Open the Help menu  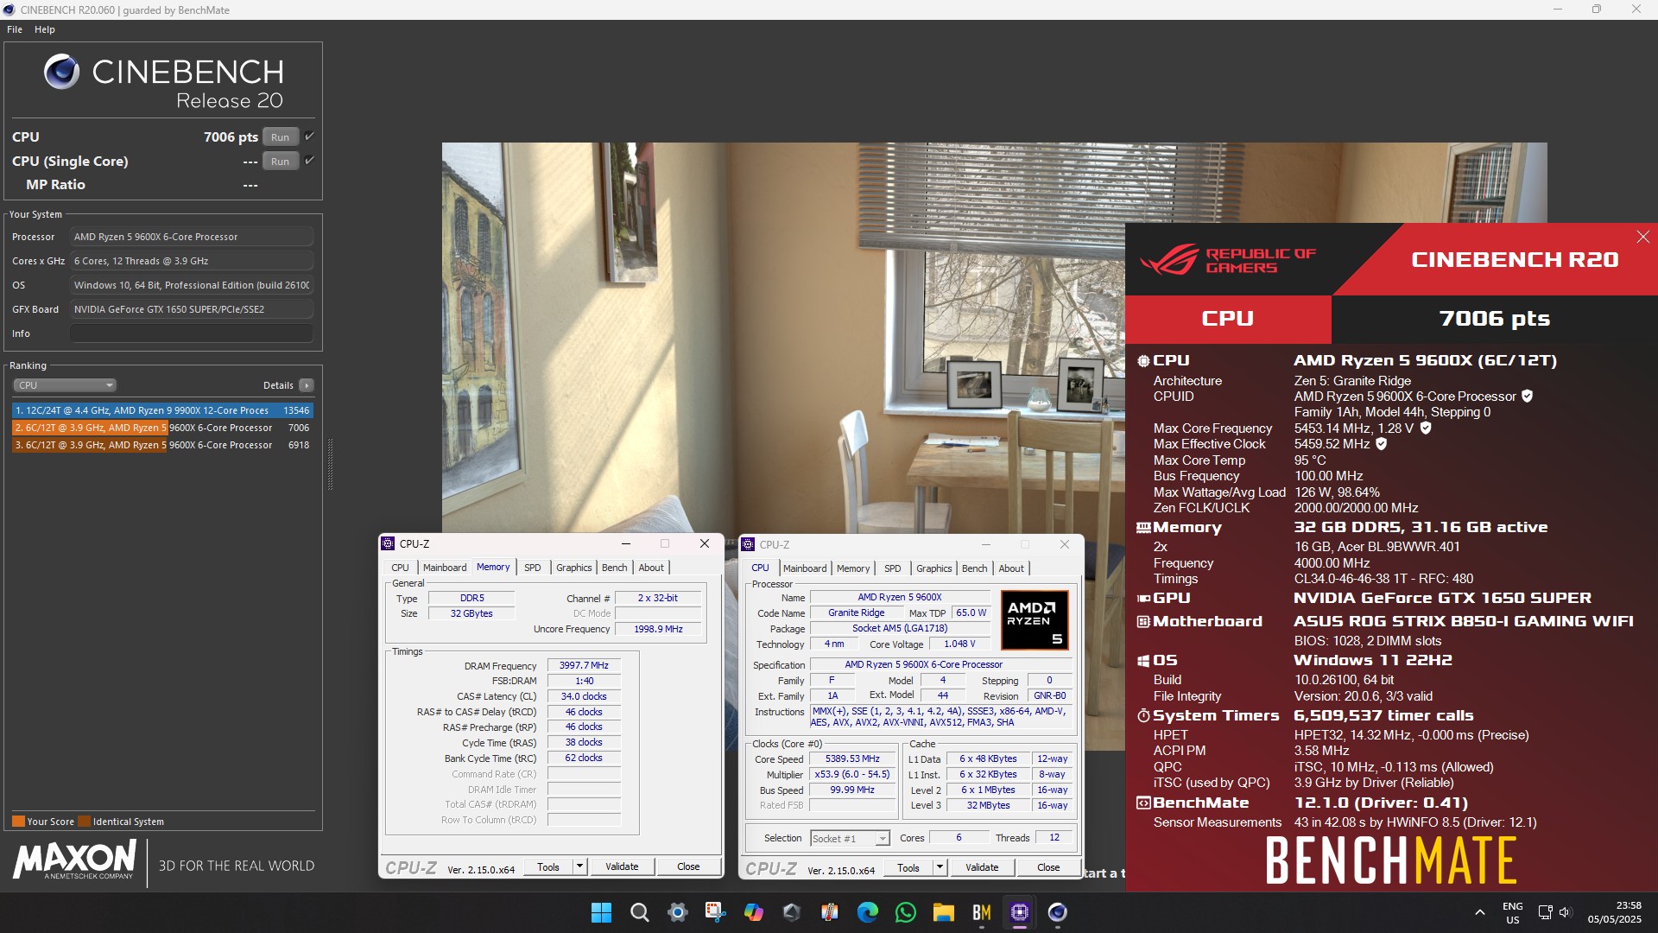point(45,29)
